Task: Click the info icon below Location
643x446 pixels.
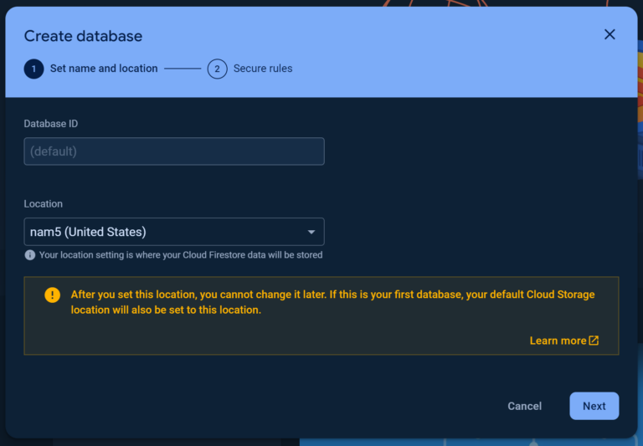Action: [x=30, y=255]
